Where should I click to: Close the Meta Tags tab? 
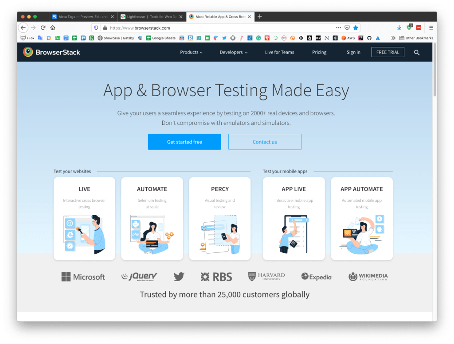(x=112, y=17)
